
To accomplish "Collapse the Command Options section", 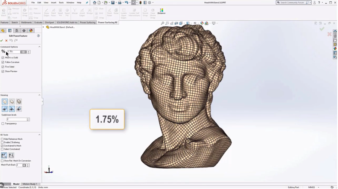I will pyautogui.click(x=39, y=47).
